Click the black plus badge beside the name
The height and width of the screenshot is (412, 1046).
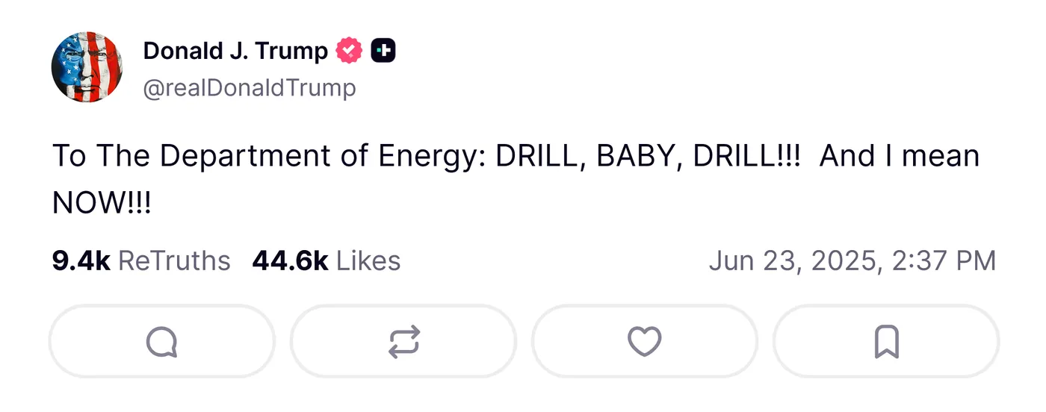point(383,51)
